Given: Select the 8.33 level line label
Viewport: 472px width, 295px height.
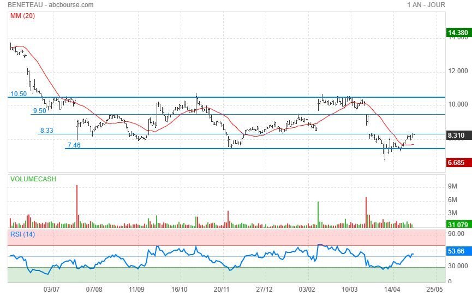Looking at the screenshot, I should tap(46, 131).
